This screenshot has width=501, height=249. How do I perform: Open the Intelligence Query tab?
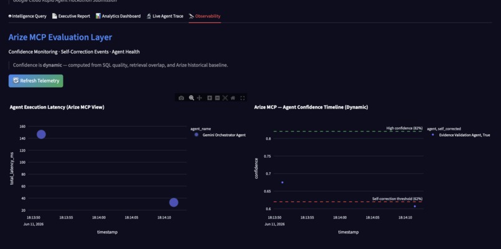pos(27,16)
